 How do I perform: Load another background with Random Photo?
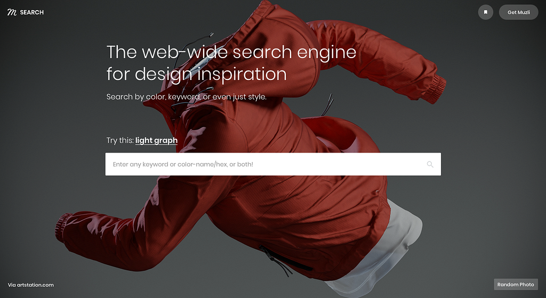[516, 285]
